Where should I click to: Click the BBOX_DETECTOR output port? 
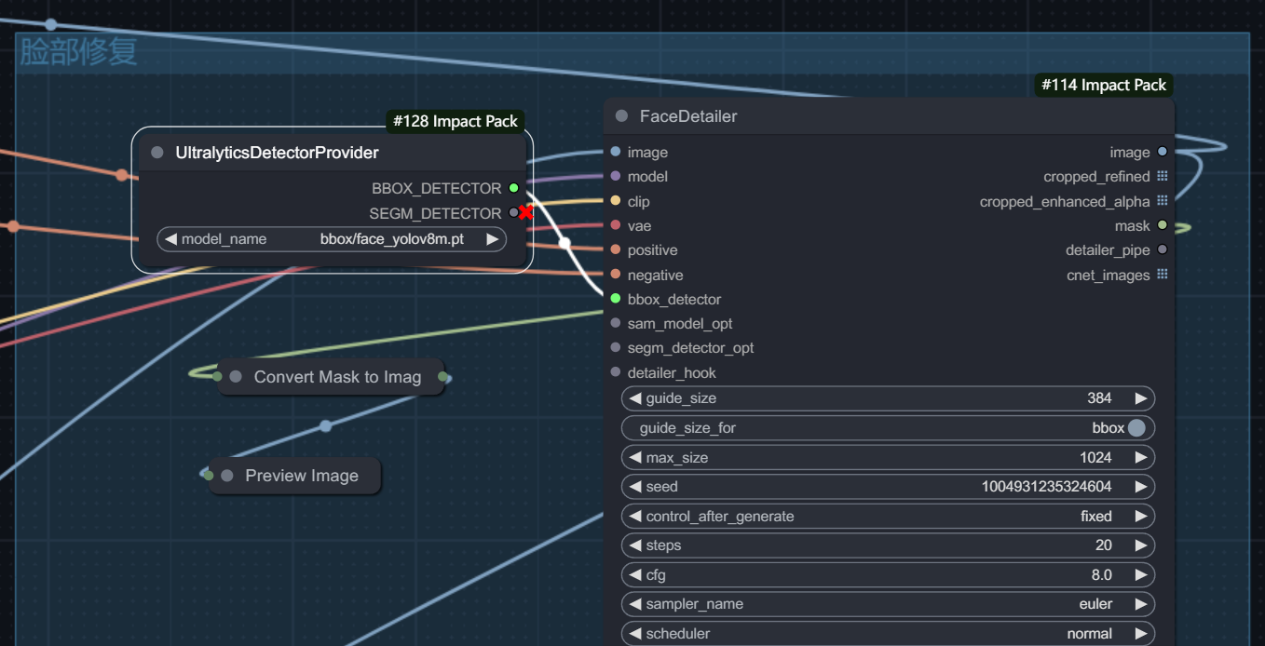pyautogui.click(x=513, y=188)
